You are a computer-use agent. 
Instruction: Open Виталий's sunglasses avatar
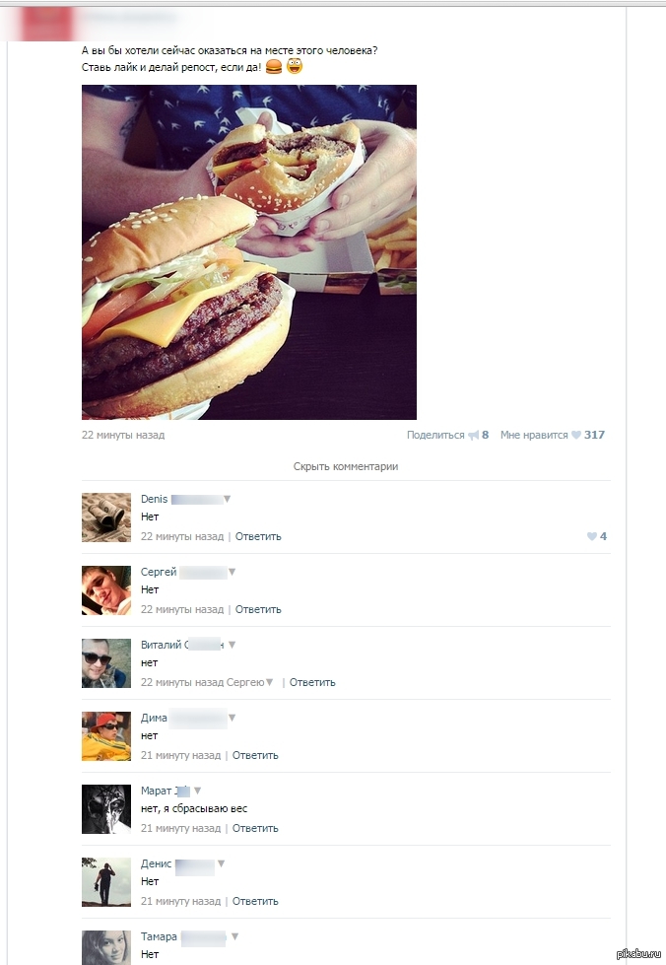tap(106, 663)
